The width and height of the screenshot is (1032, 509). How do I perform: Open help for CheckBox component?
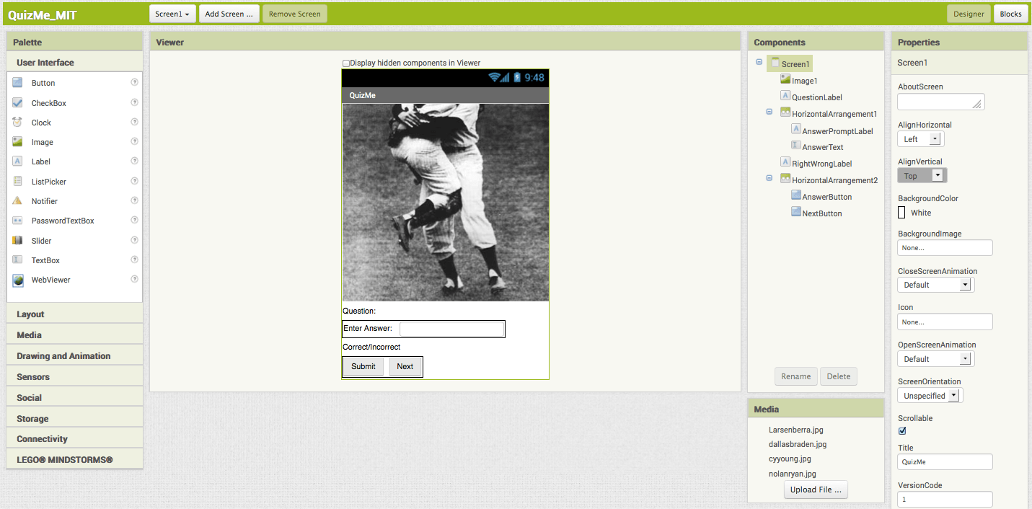(134, 102)
